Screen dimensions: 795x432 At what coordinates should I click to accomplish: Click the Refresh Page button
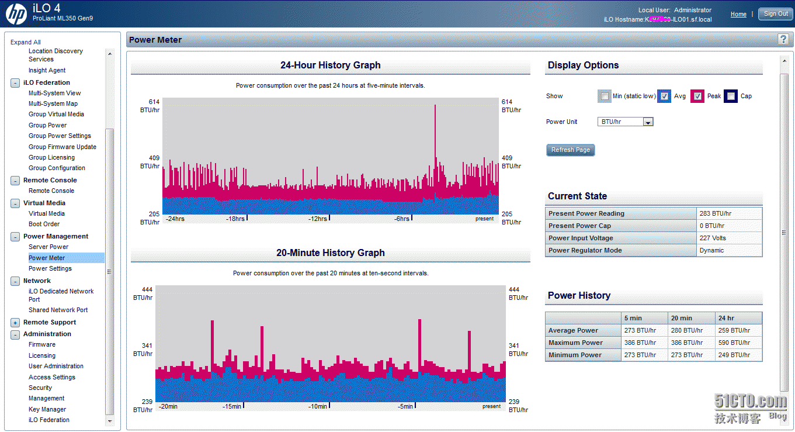click(571, 150)
